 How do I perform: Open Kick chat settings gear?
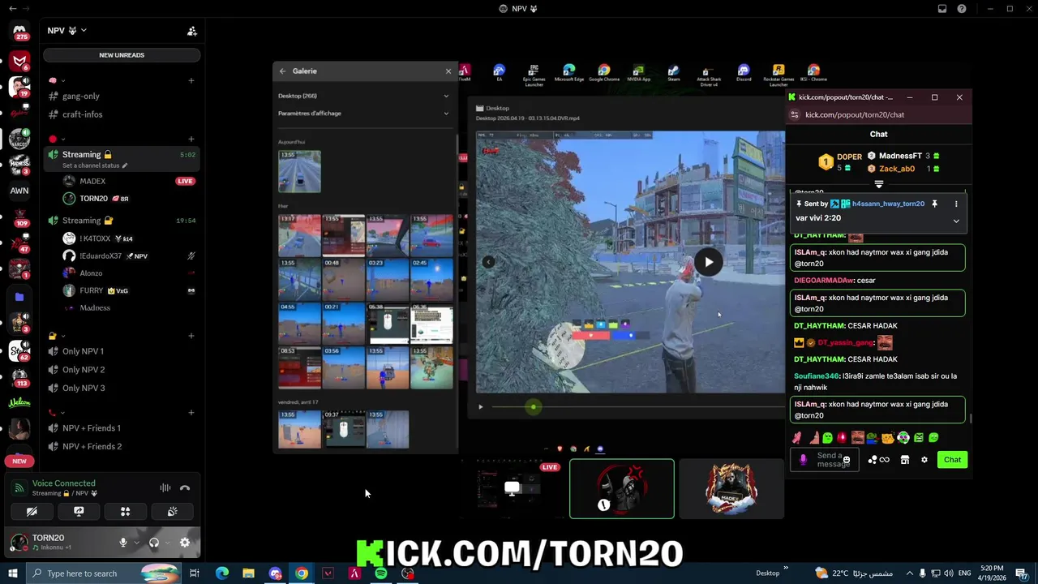click(924, 460)
